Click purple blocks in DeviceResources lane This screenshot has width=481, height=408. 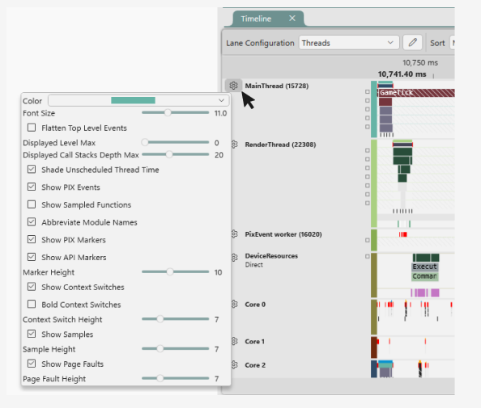click(x=425, y=292)
